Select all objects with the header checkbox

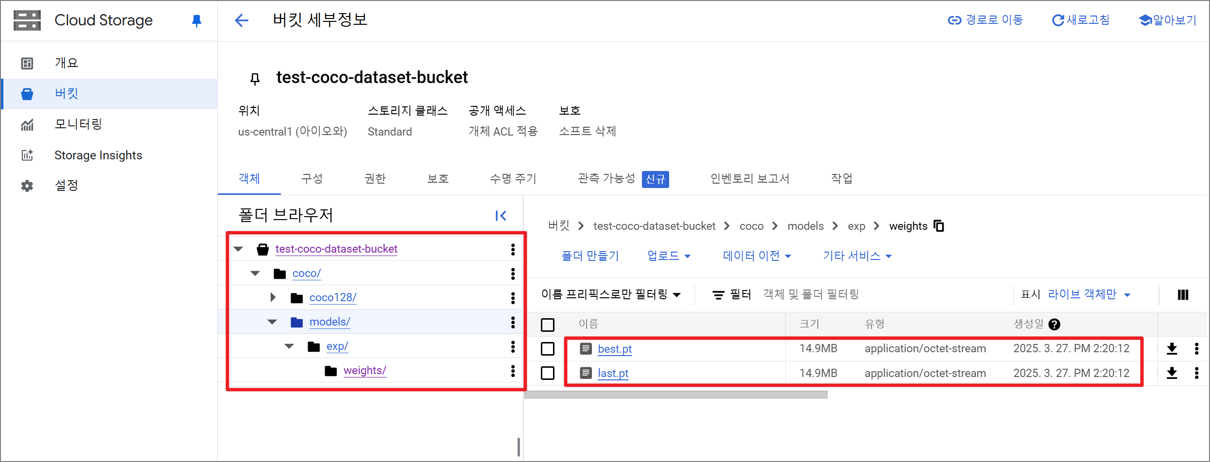[548, 325]
